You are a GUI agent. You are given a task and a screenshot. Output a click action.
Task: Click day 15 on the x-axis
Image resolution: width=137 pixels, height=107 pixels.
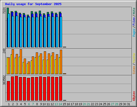click(x=64, y=104)
